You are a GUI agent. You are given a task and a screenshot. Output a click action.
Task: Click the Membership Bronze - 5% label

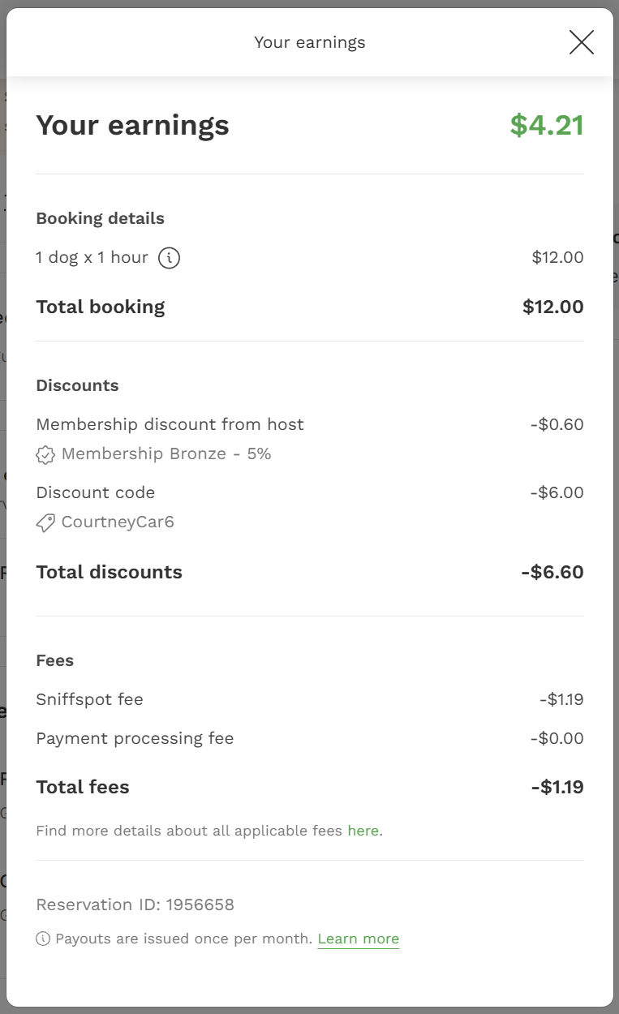coord(166,454)
